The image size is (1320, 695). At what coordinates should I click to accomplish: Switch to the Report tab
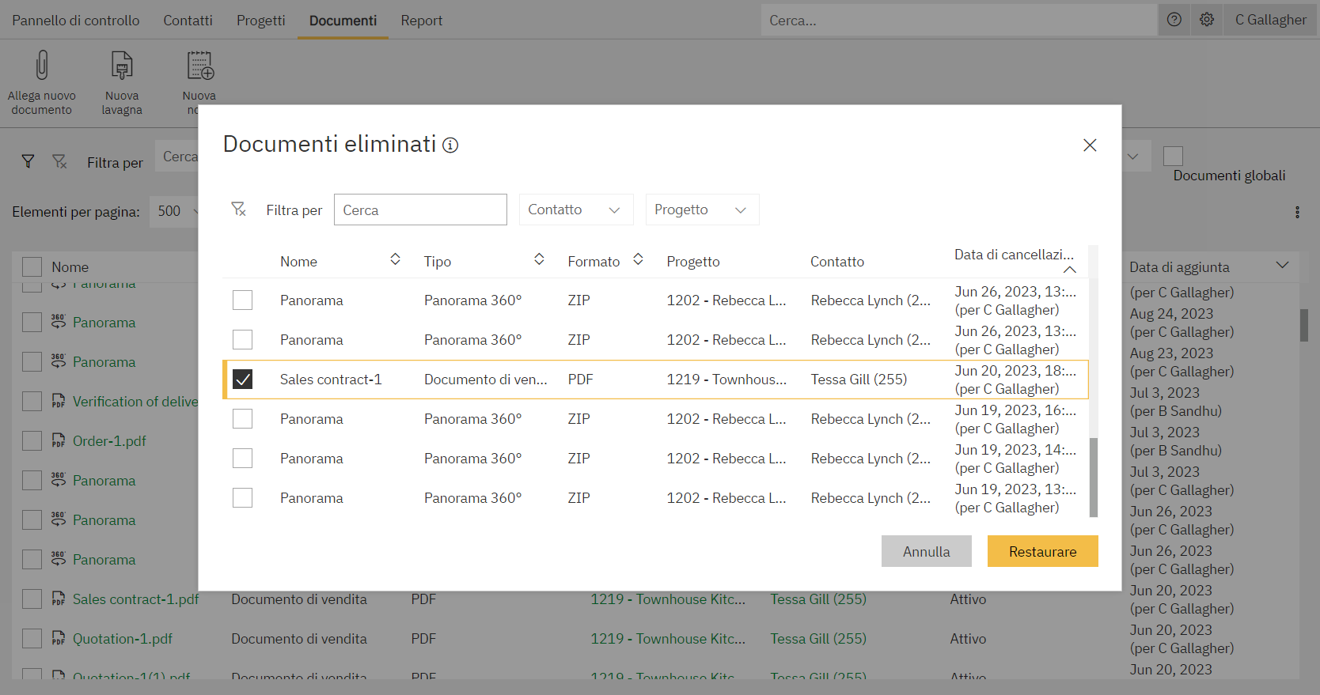(x=421, y=21)
